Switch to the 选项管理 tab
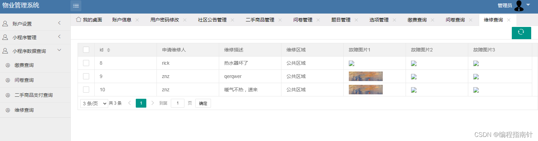 pyautogui.click(x=379, y=20)
